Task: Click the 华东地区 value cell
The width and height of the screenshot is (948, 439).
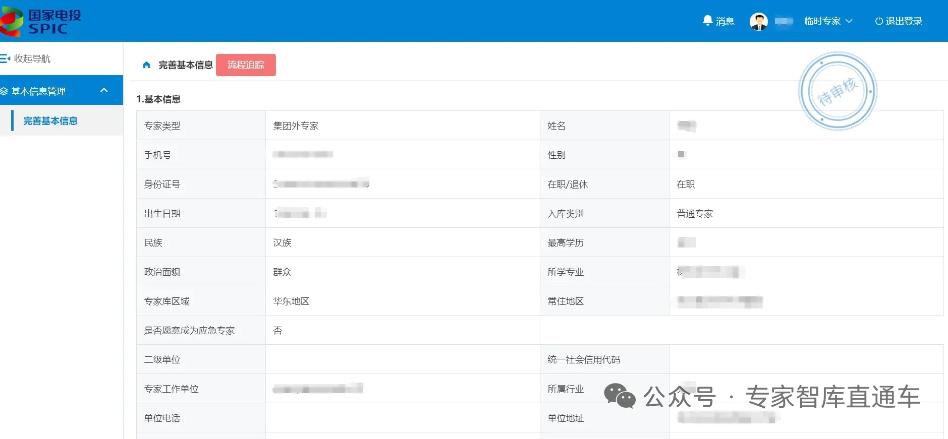Action: (x=403, y=301)
